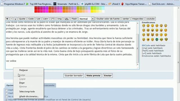Insert the laughing open-mouth emoticon
The image size is (180, 101).
(152, 30)
